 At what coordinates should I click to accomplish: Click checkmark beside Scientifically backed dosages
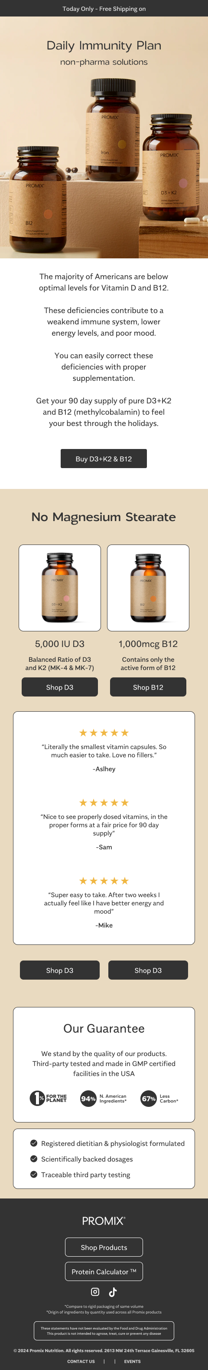tap(34, 1159)
